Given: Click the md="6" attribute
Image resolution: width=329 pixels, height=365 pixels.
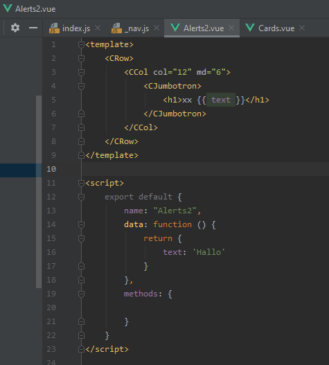Looking at the screenshot, I should point(211,72).
